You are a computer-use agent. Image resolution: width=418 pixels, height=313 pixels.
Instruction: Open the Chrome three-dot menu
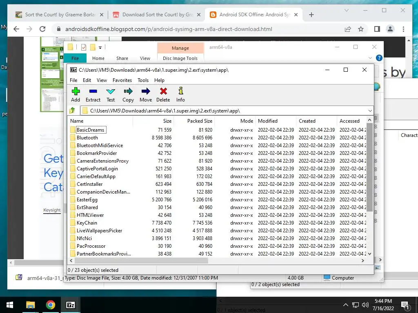click(x=403, y=29)
